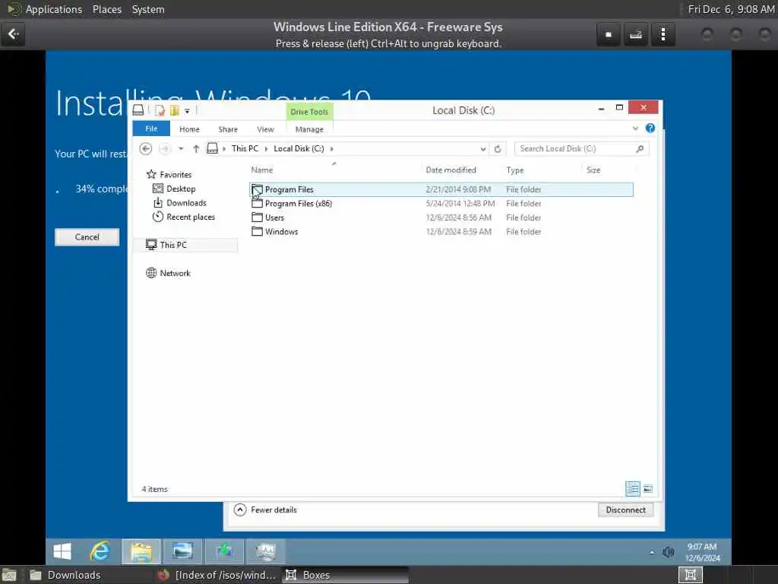Click the breadcrumb arrow after This PC

pos(266,148)
